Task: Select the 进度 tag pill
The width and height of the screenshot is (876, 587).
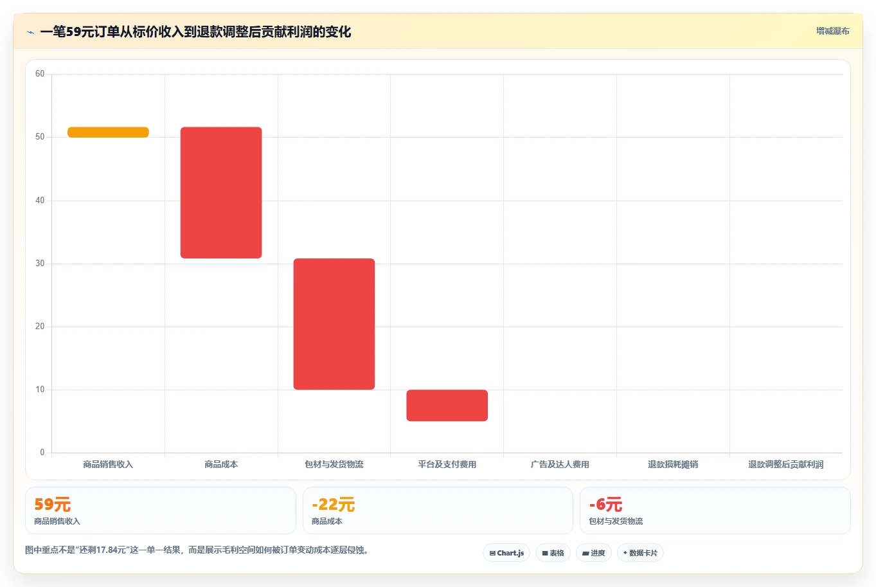Action: 594,553
